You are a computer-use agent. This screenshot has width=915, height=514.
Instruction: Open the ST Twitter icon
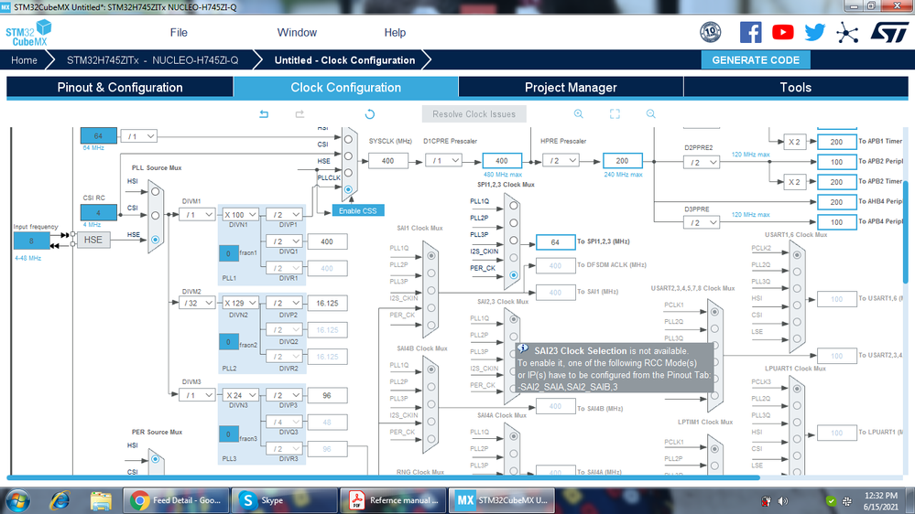coord(814,32)
